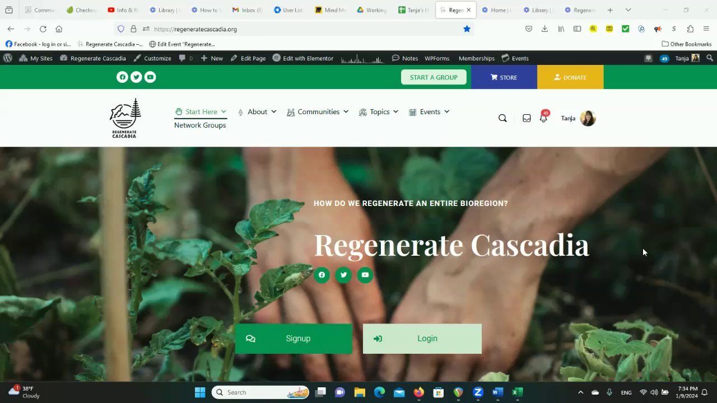
Task: Switch to the Inbox Gmail tab
Action: [x=248, y=10]
